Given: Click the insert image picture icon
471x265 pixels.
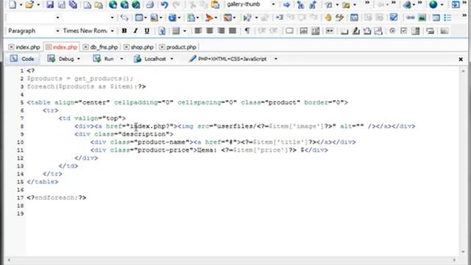Looking at the screenshot, I should [422, 18].
